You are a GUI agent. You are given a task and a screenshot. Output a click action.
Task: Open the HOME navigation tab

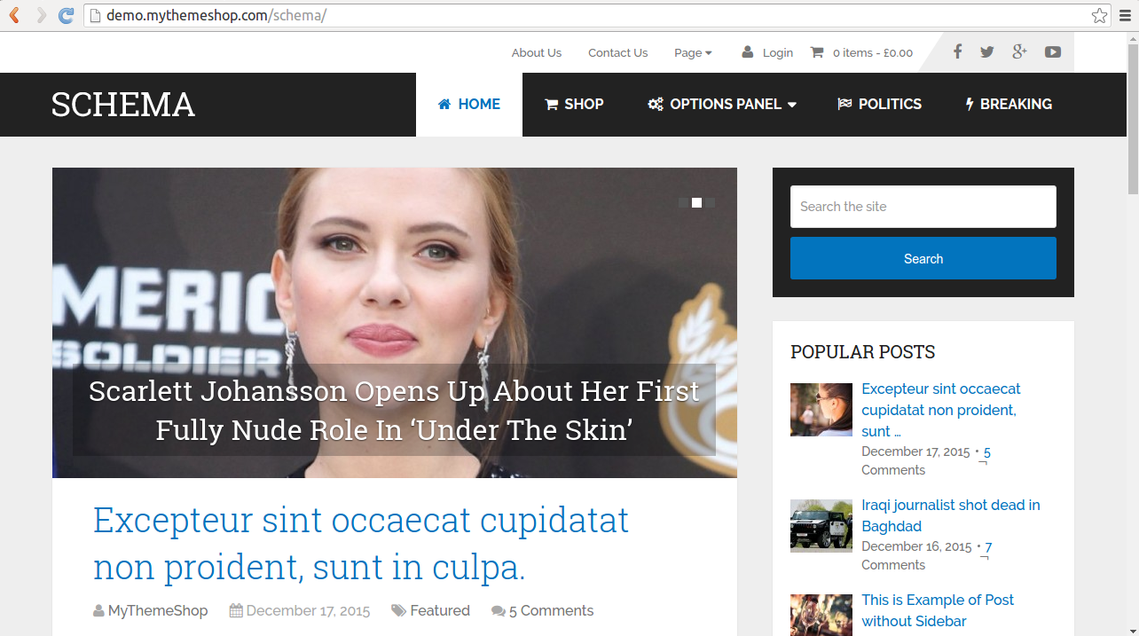[469, 105]
